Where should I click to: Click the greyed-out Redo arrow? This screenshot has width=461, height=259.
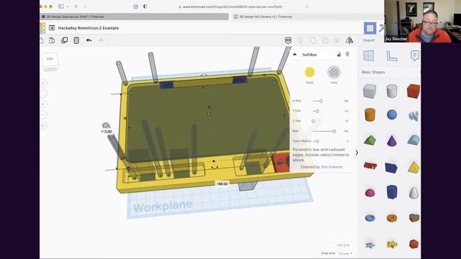coord(101,40)
